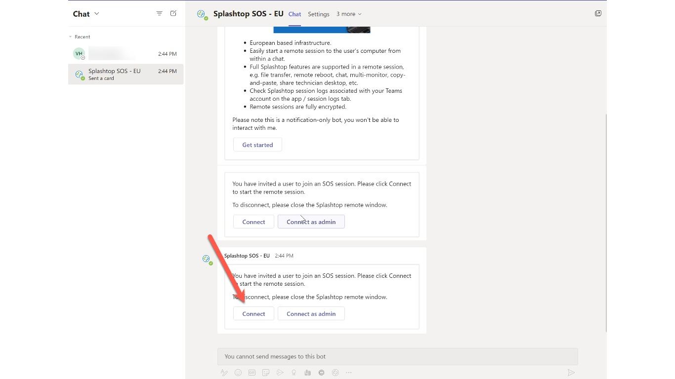Select Splashtop SOS - EU chat in list
This screenshot has width=675, height=379.
click(x=126, y=74)
